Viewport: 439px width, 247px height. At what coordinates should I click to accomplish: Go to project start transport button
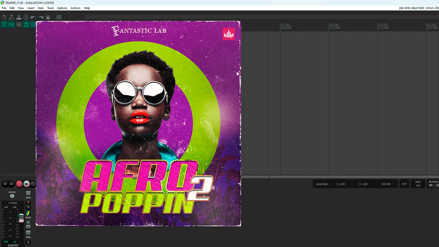coord(5,184)
